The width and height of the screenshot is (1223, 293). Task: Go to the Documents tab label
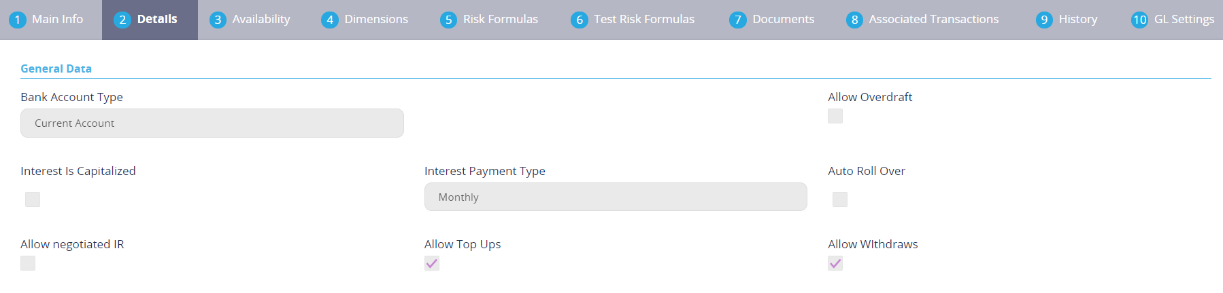point(783,20)
